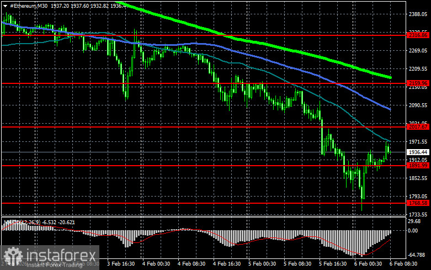Click price axis value 1971.55
Image resolution: width=431 pixels, height=270 pixels.
tap(418, 141)
